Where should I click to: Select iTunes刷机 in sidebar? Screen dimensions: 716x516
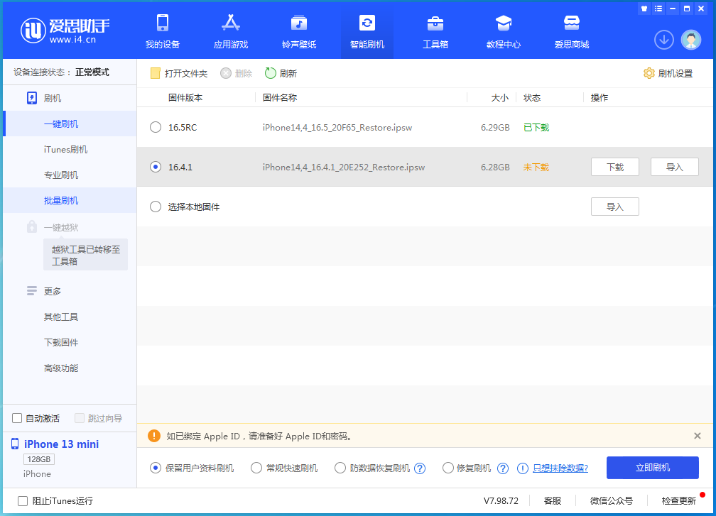[x=70, y=149]
